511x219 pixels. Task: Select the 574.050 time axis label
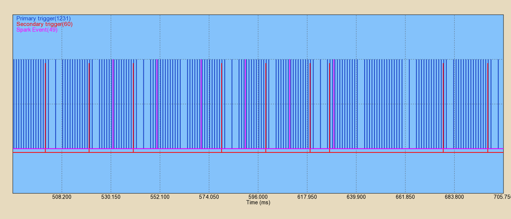coord(209,197)
